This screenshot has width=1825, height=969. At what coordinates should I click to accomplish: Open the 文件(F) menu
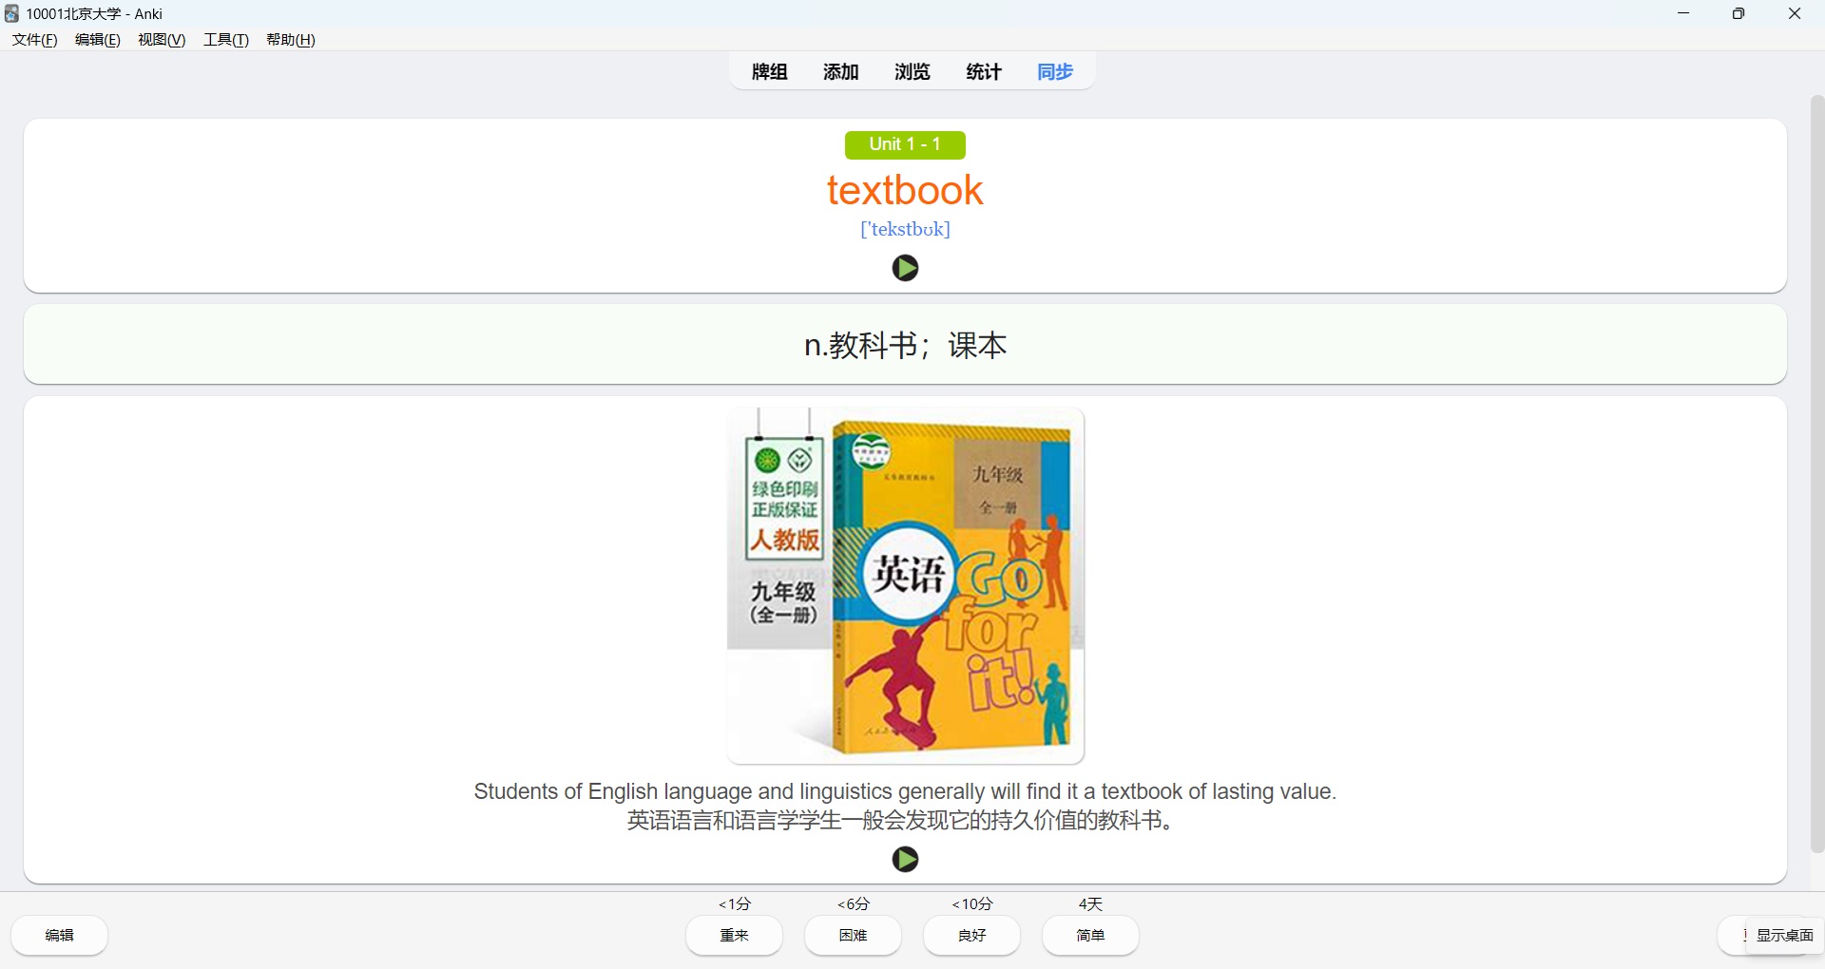coord(34,40)
